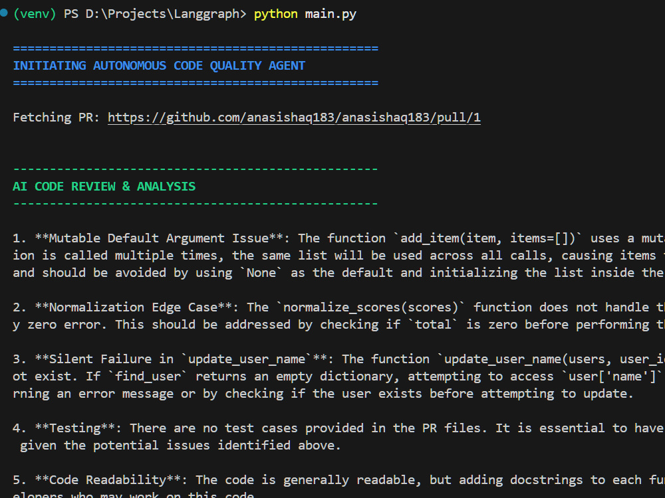
Task: Click the blue command status dot
Action: click(3, 13)
